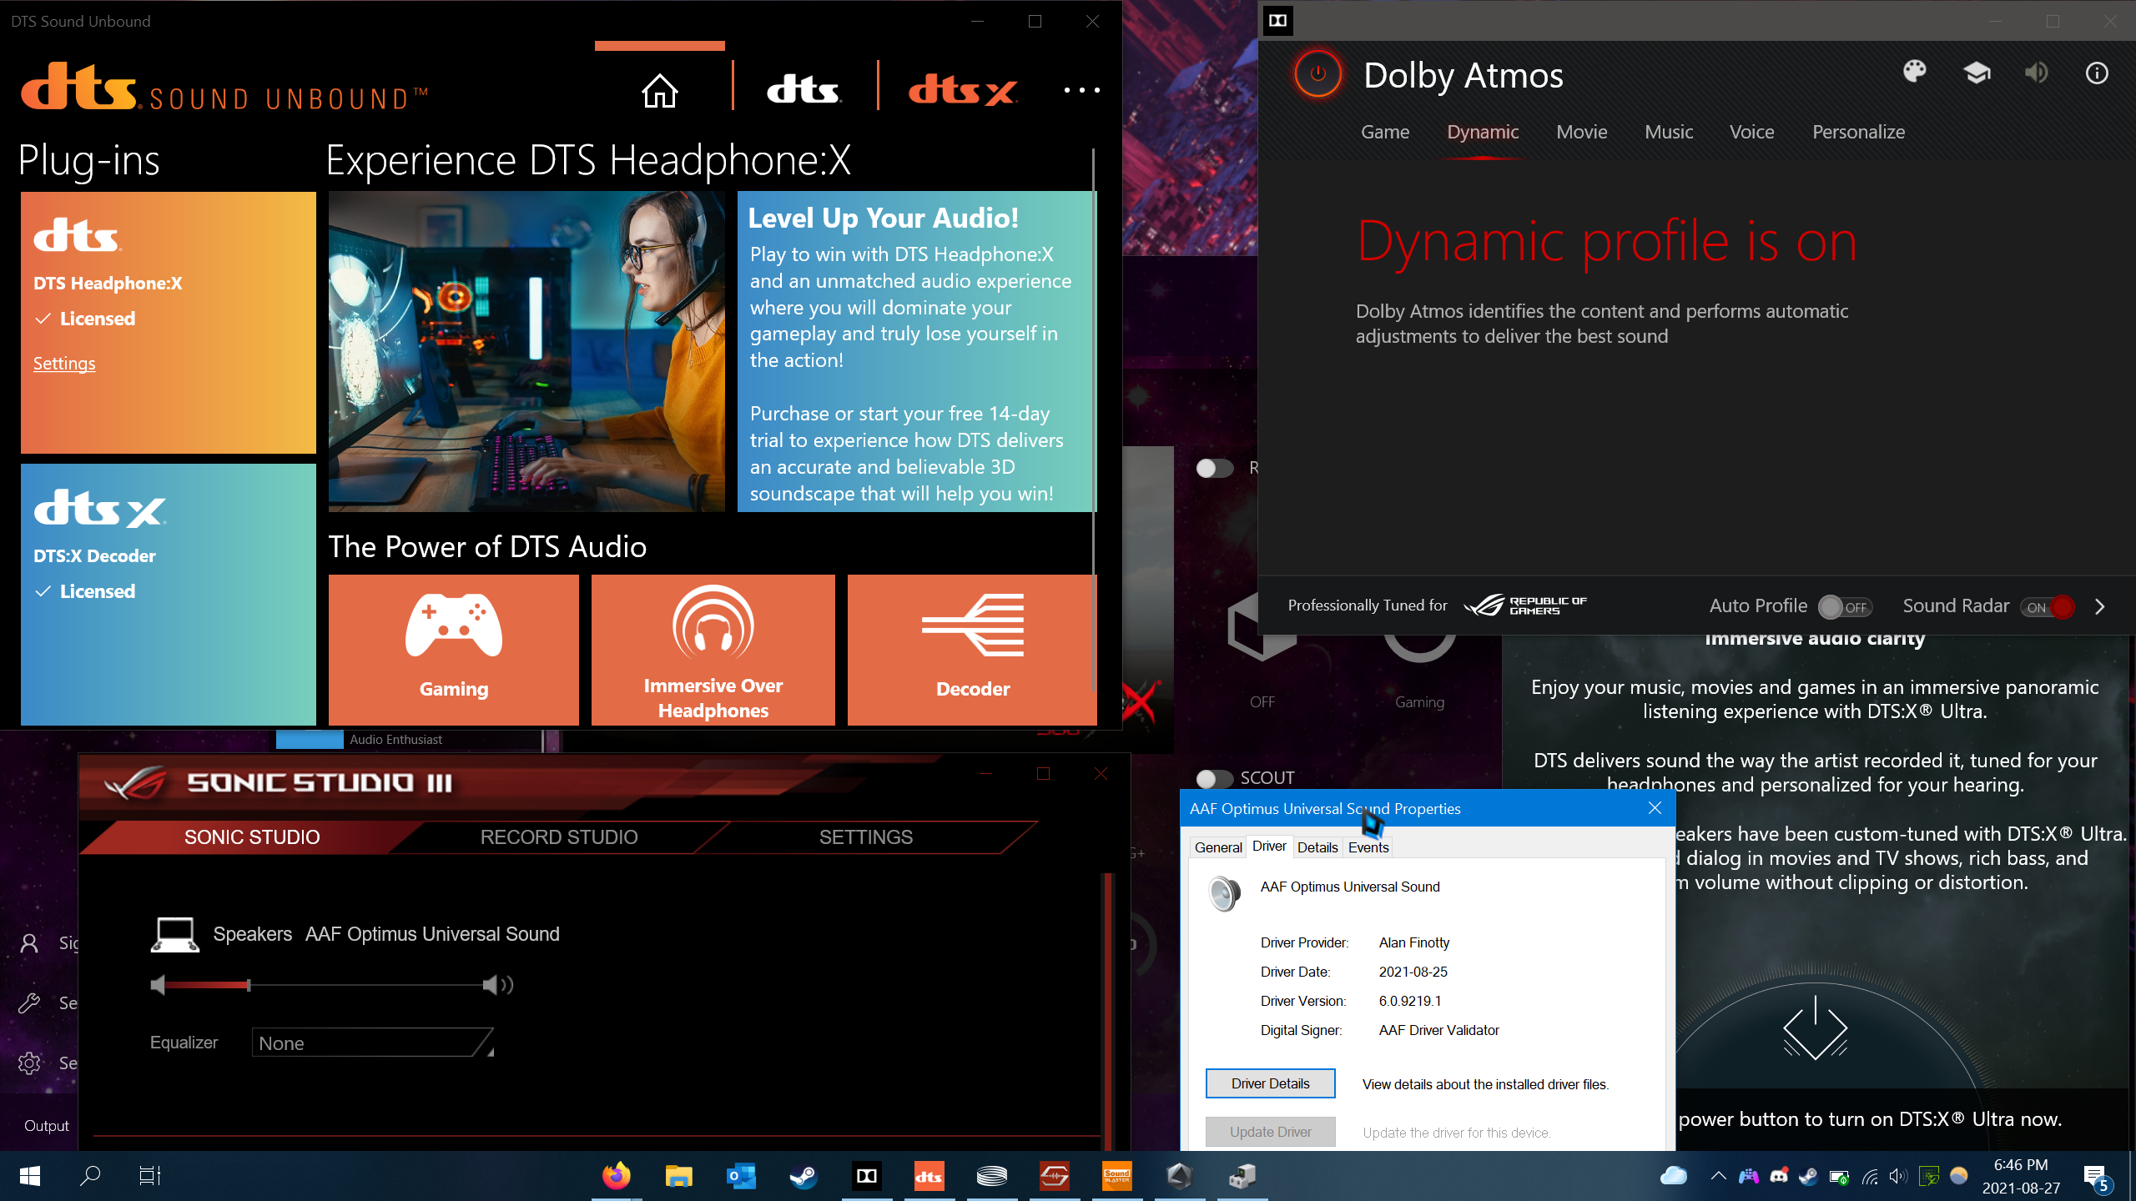Open Firefox from the taskbar
The image size is (2136, 1201).
coord(617,1176)
